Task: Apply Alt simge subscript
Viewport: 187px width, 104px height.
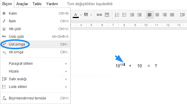Action: click(35, 52)
